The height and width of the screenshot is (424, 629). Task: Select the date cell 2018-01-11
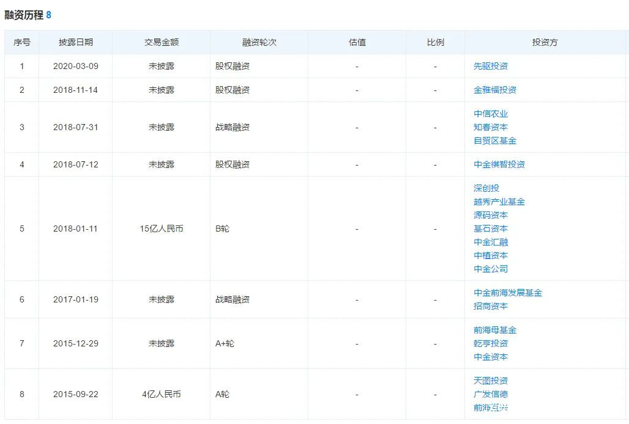click(x=76, y=228)
